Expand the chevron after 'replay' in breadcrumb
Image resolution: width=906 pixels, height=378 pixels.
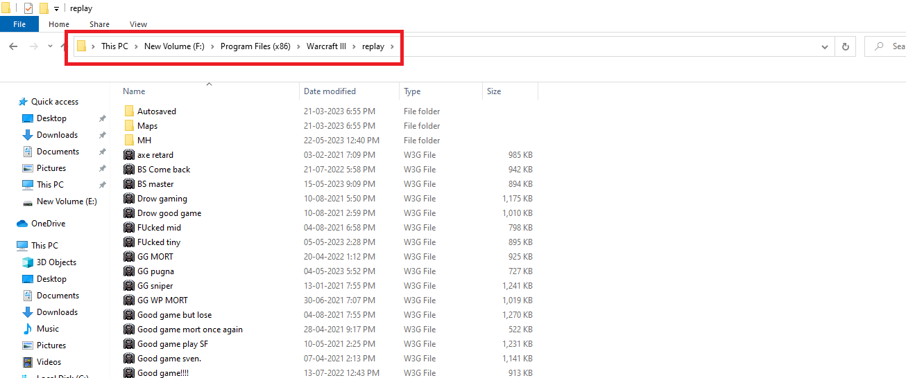[392, 46]
